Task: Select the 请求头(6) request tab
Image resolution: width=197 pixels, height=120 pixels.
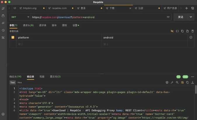Action: [28, 25]
